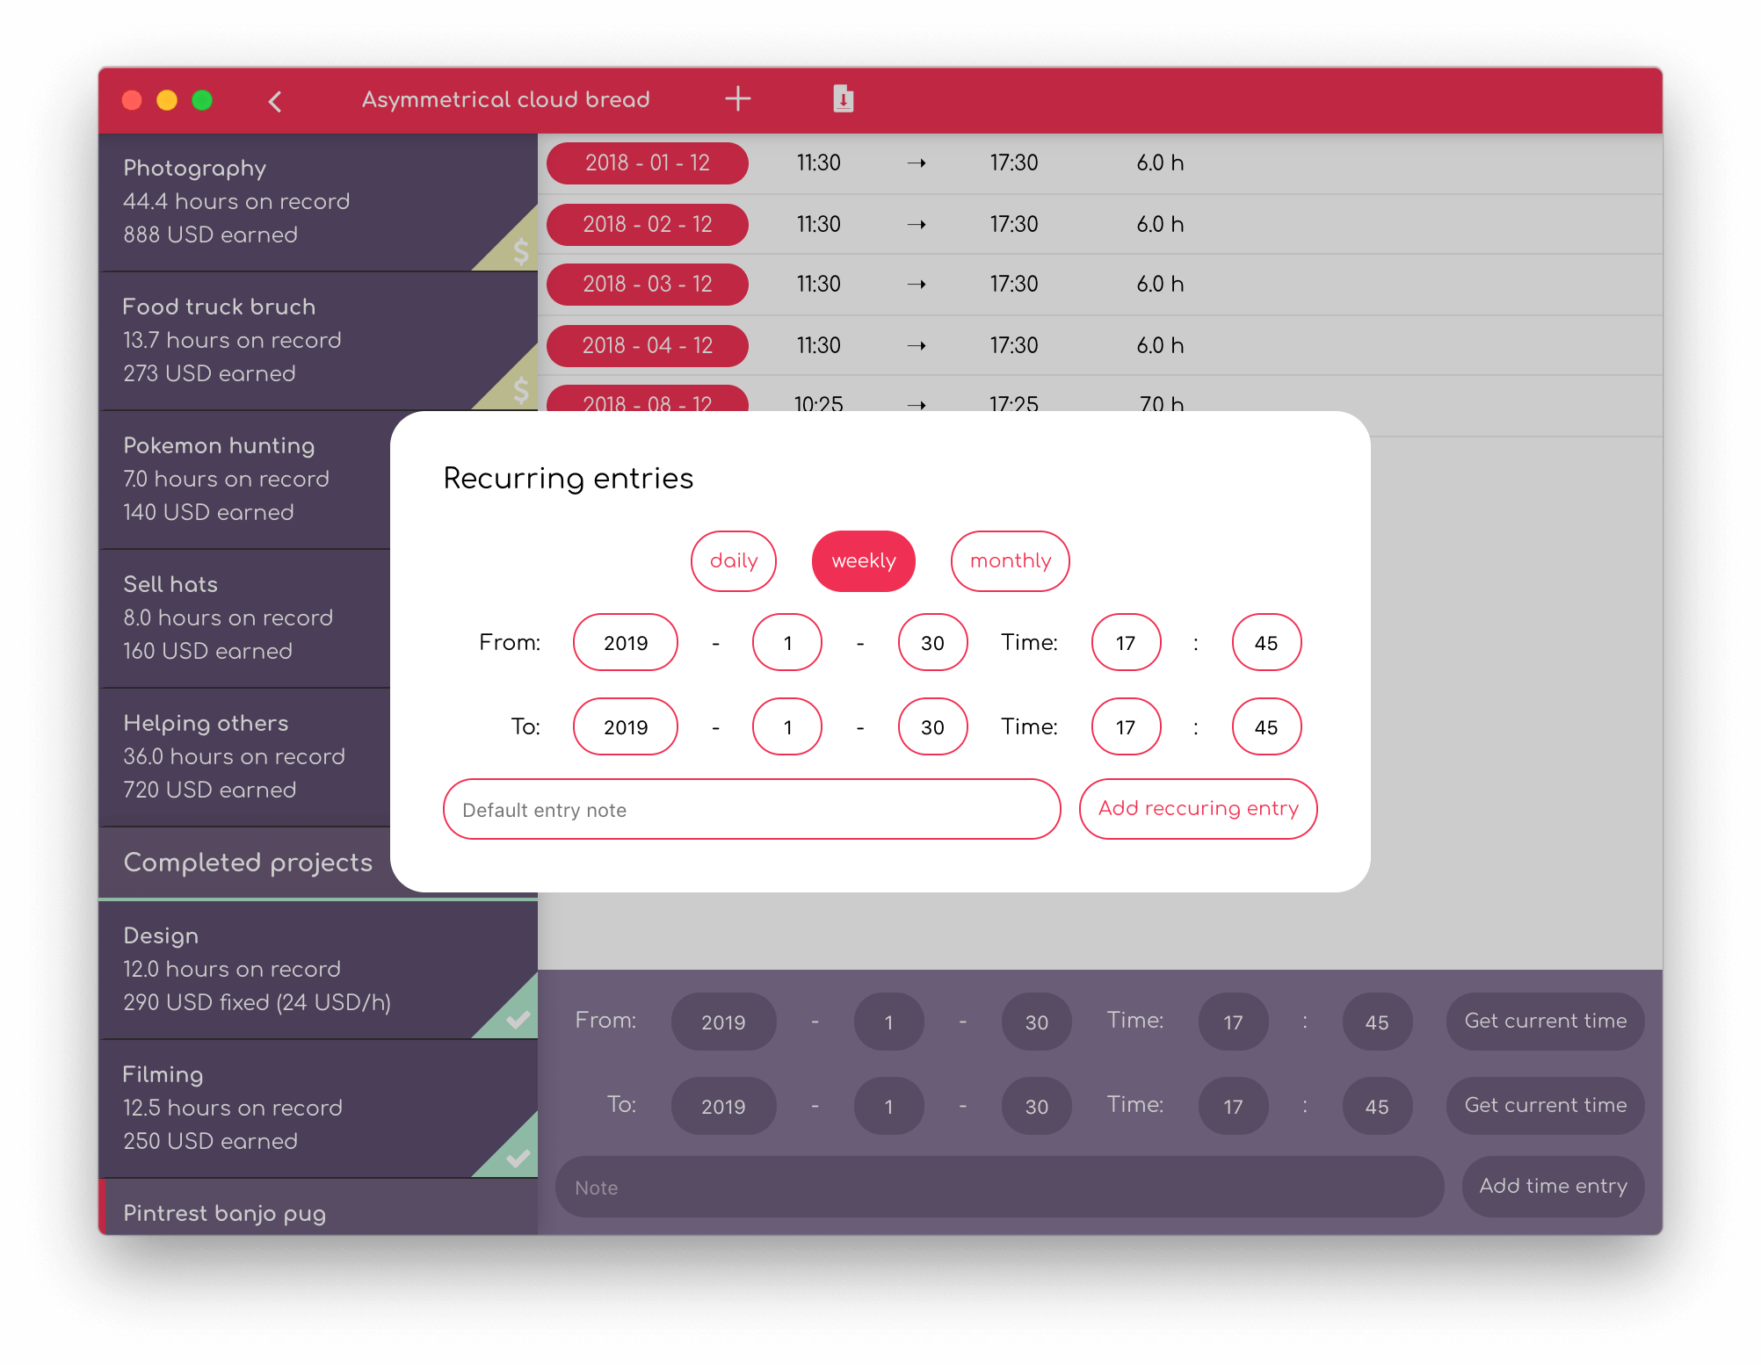Click the Add time entry button
The image size is (1761, 1365).
(1553, 1186)
